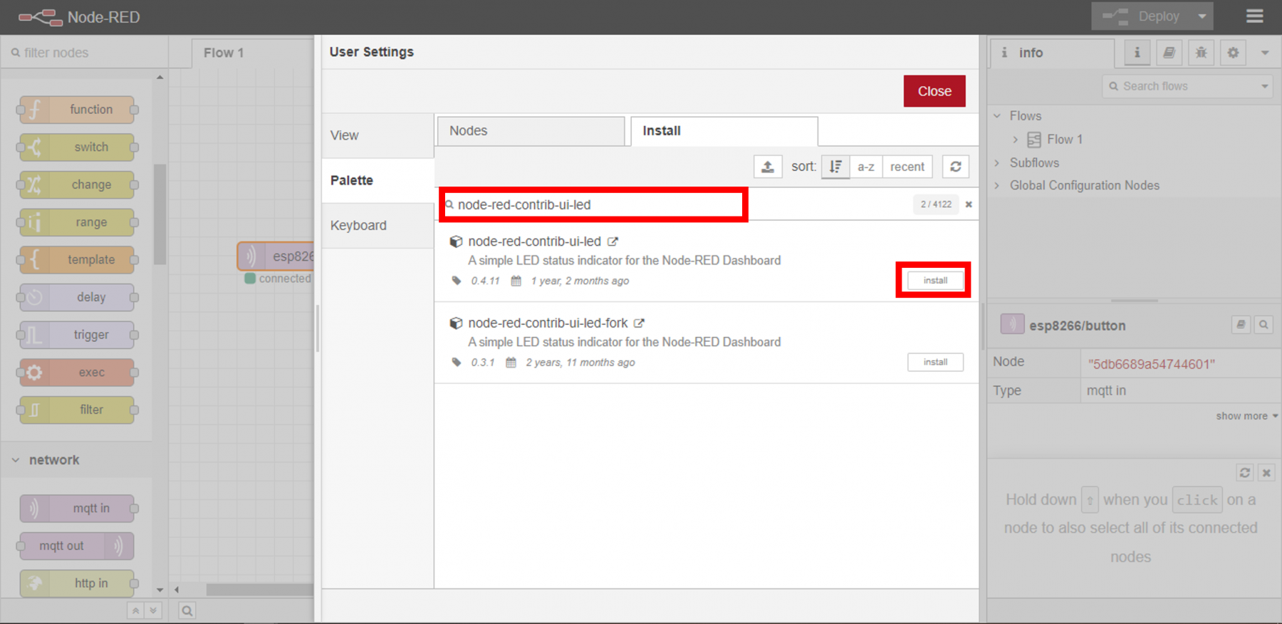
Task: Switch to the Nodes tab
Action: tap(531, 131)
